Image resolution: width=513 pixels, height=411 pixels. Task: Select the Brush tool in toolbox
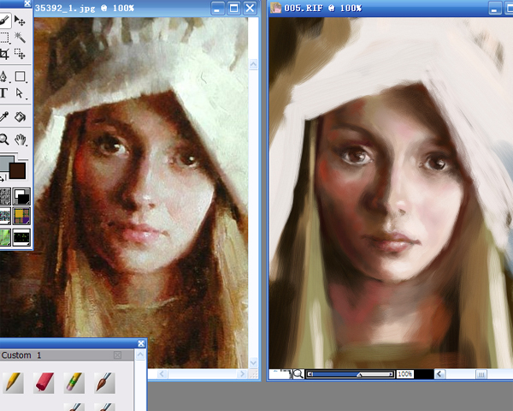coord(4,21)
